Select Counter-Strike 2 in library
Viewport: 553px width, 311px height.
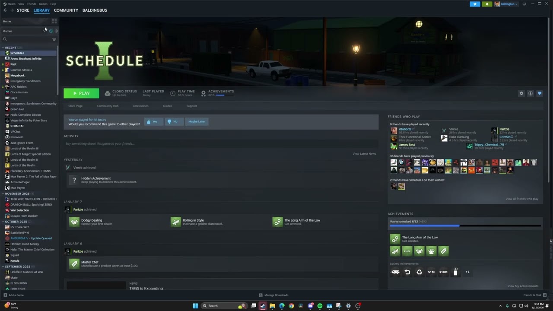[21, 70]
